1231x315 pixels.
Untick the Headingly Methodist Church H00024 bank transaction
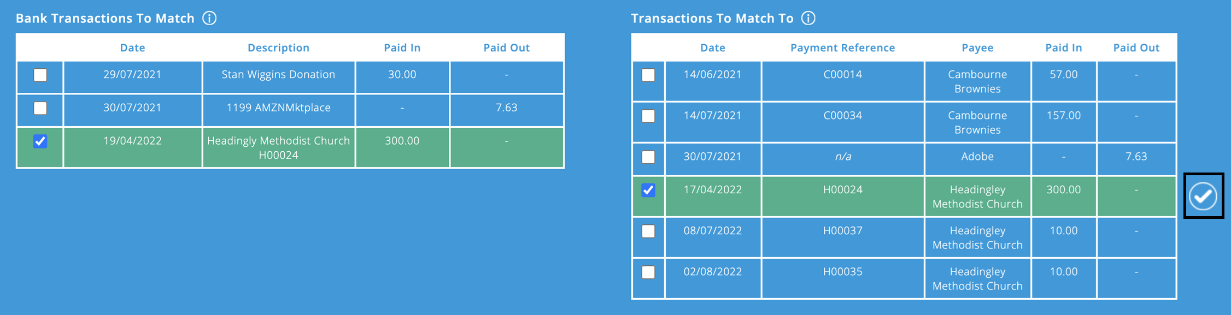tap(40, 141)
